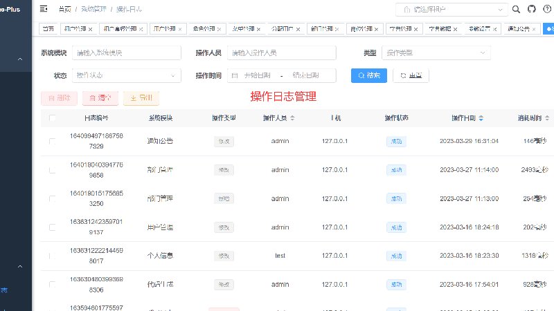Close the 租户管理 tab

click(91, 29)
